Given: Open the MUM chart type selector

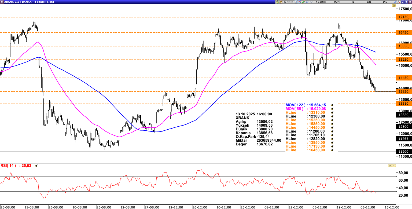Looking at the screenshot, I should [x=337, y=2].
